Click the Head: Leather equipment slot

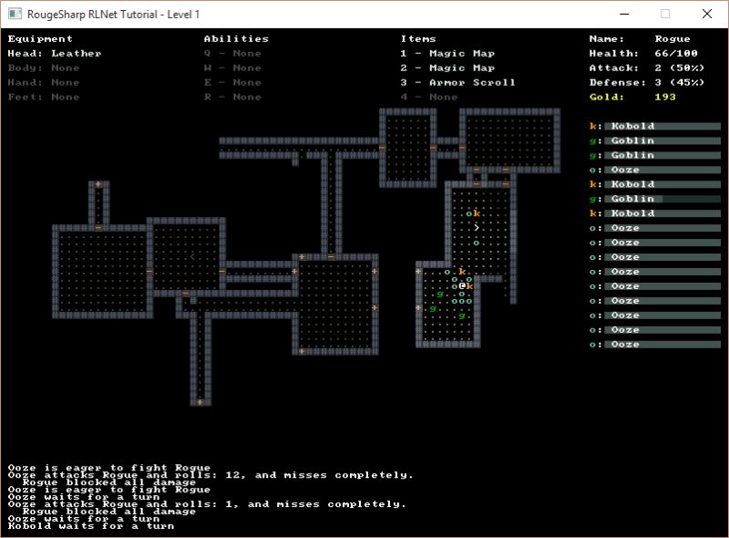(x=55, y=54)
